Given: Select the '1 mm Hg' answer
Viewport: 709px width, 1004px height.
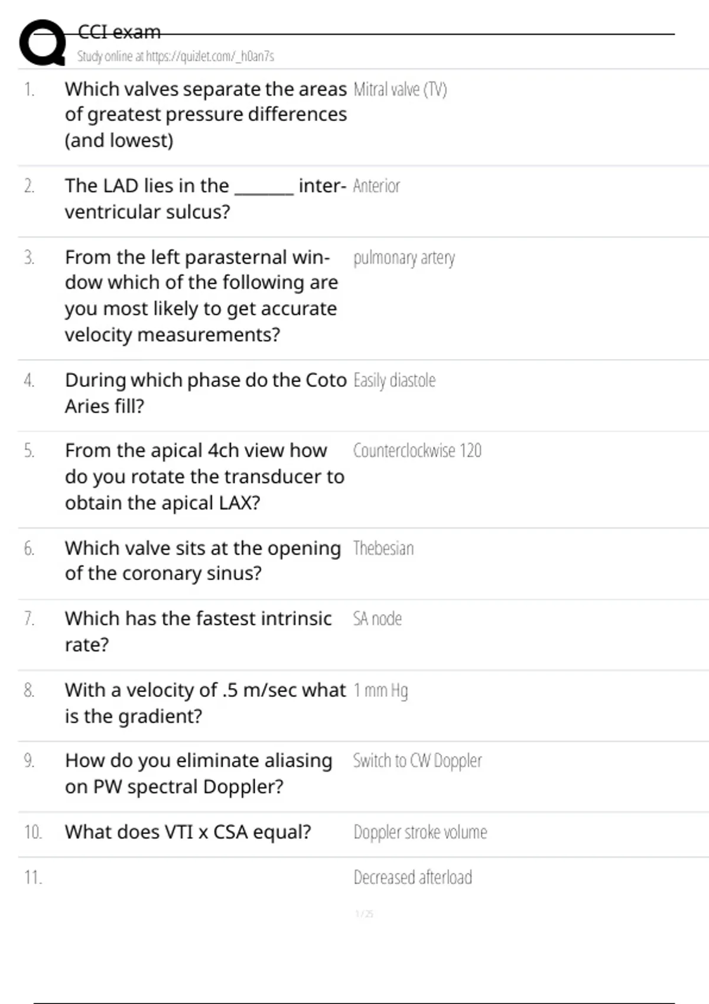Looking at the screenshot, I should coord(380,690).
